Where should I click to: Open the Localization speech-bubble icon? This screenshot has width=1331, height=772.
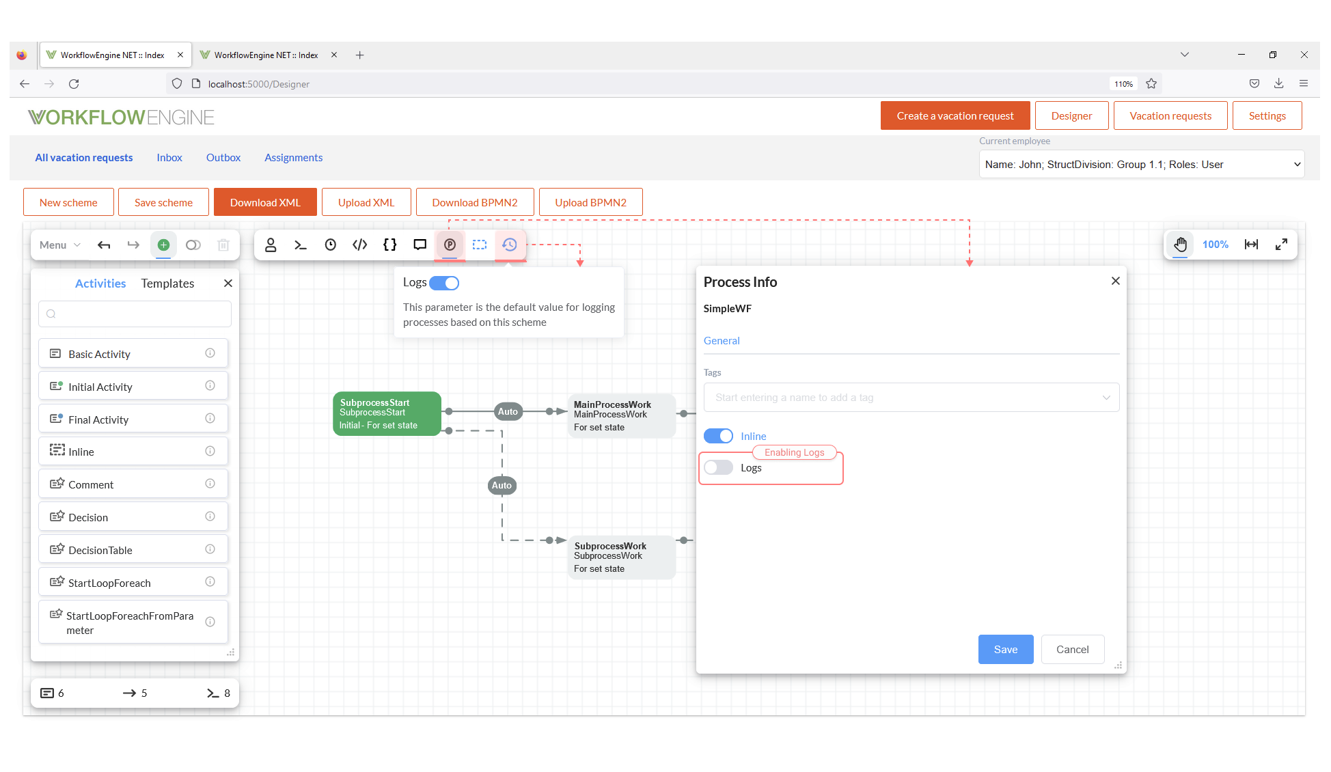tap(420, 245)
